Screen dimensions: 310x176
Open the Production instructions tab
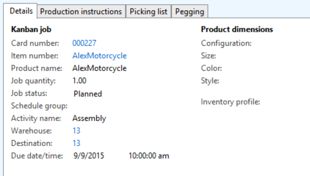[x=81, y=12]
